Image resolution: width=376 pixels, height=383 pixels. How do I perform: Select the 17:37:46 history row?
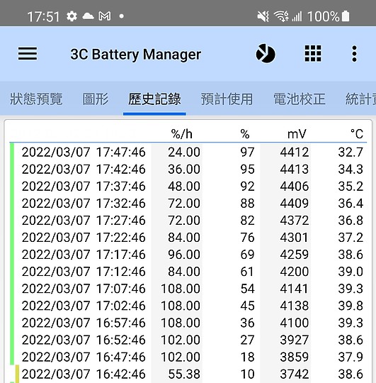pos(188,187)
